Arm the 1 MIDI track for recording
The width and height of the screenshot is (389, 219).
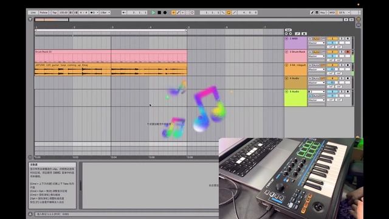click(348, 39)
